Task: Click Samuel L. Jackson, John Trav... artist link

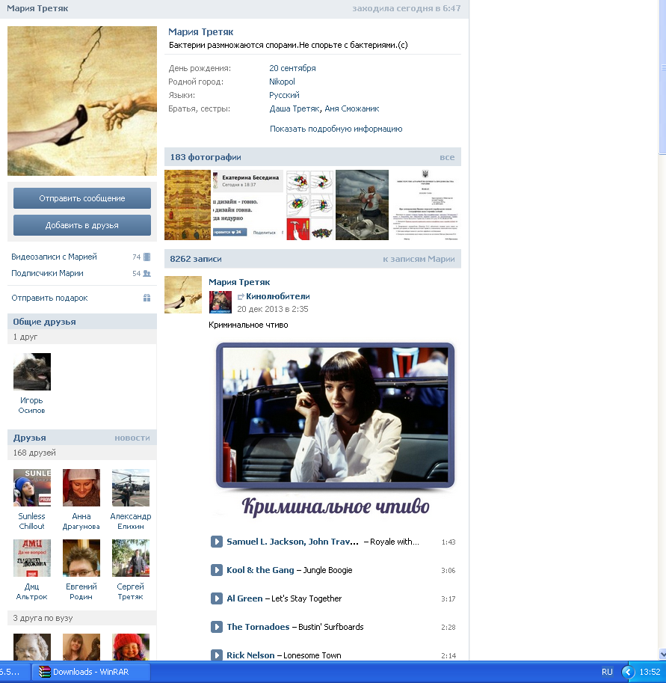Action: (292, 542)
